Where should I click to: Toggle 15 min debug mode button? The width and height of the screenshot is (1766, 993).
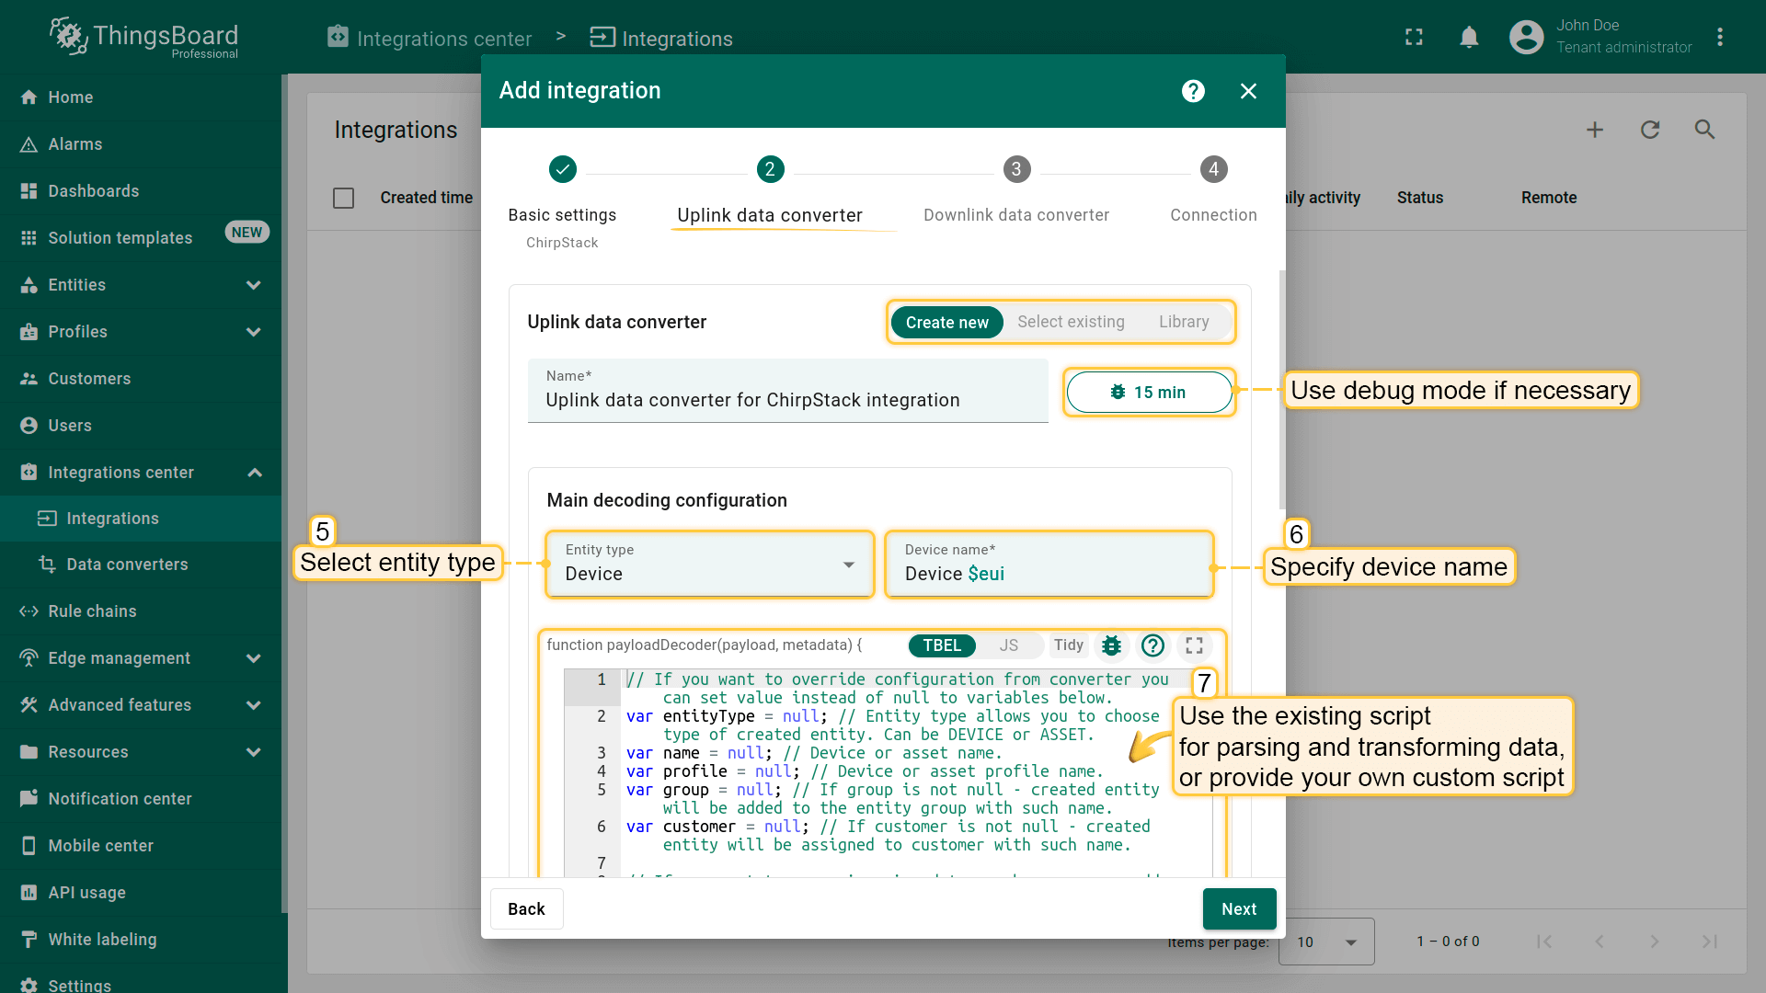coord(1148,393)
